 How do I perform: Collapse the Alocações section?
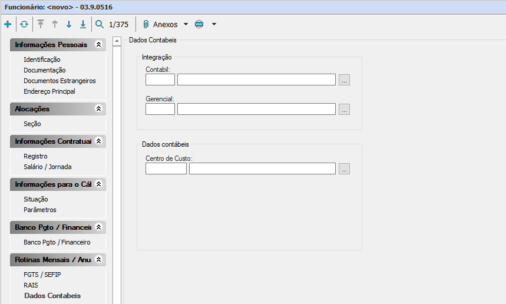click(x=99, y=109)
